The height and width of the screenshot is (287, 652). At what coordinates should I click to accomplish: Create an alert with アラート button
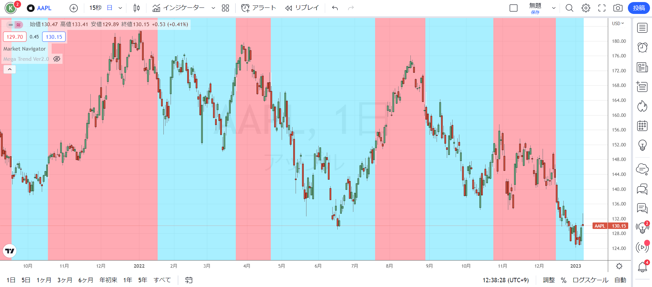tap(259, 8)
